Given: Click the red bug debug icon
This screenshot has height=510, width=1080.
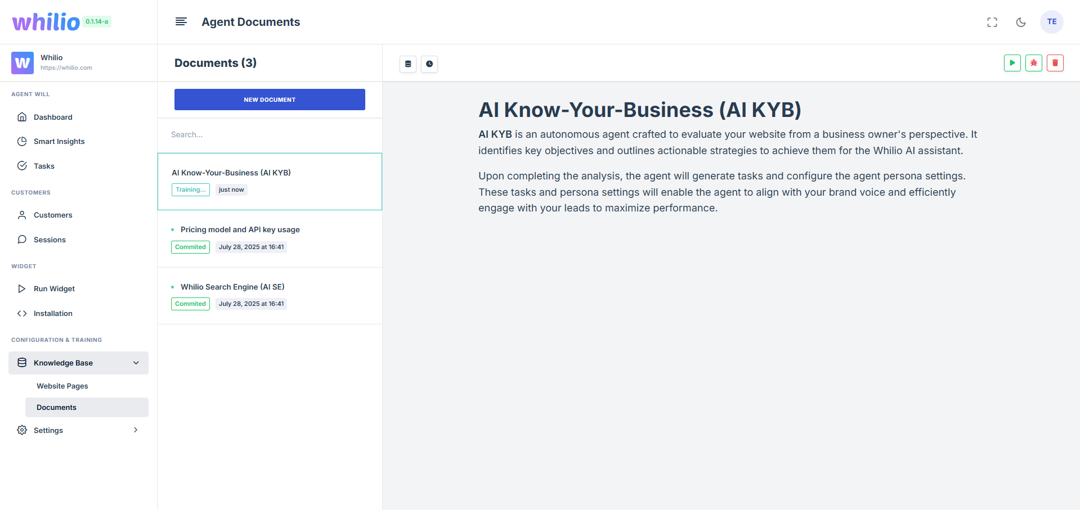Looking at the screenshot, I should (x=1034, y=63).
